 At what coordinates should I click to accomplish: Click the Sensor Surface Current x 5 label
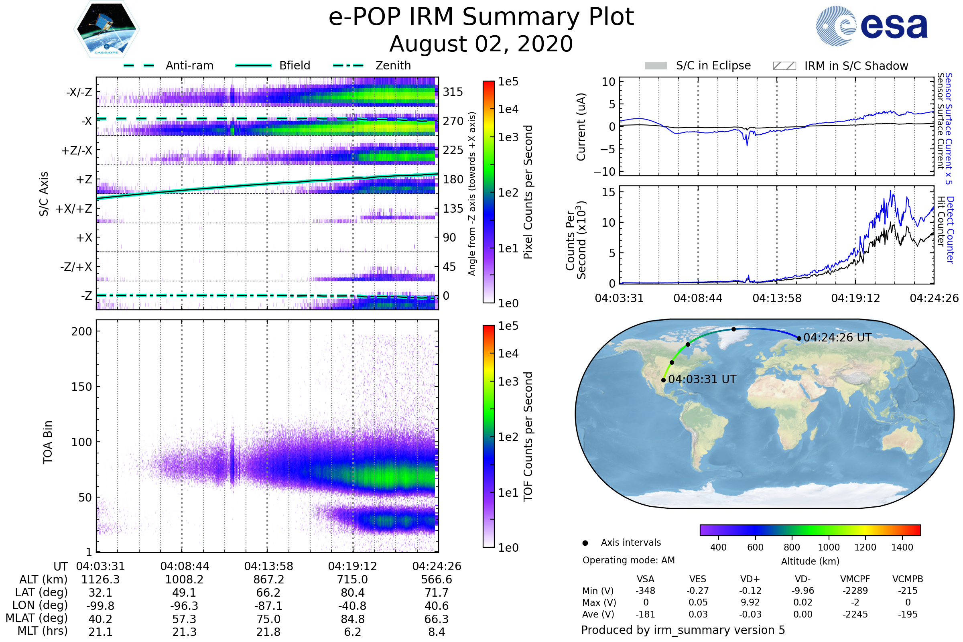click(x=949, y=128)
